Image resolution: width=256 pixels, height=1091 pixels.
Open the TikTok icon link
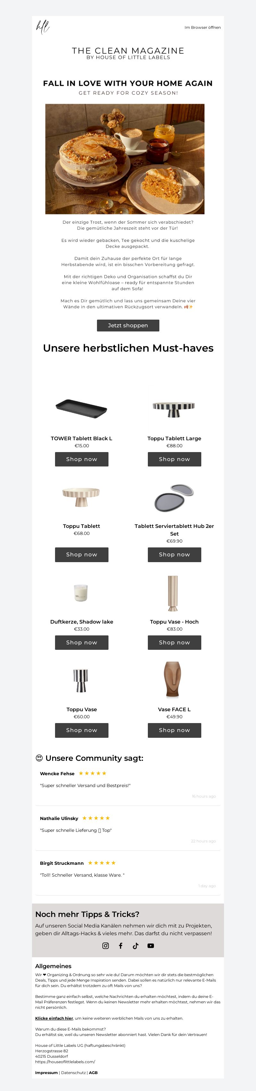click(136, 946)
